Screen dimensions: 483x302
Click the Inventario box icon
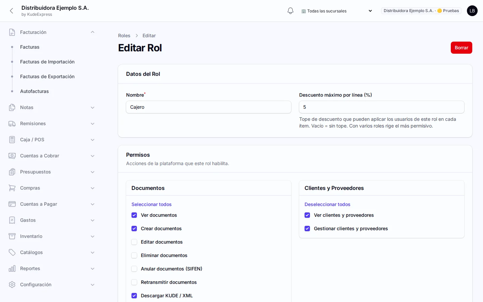pyautogui.click(x=12, y=236)
